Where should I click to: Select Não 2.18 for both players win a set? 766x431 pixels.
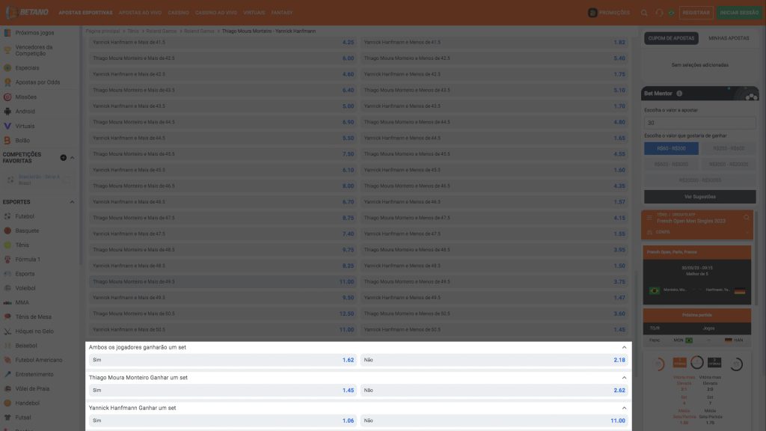pos(494,360)
